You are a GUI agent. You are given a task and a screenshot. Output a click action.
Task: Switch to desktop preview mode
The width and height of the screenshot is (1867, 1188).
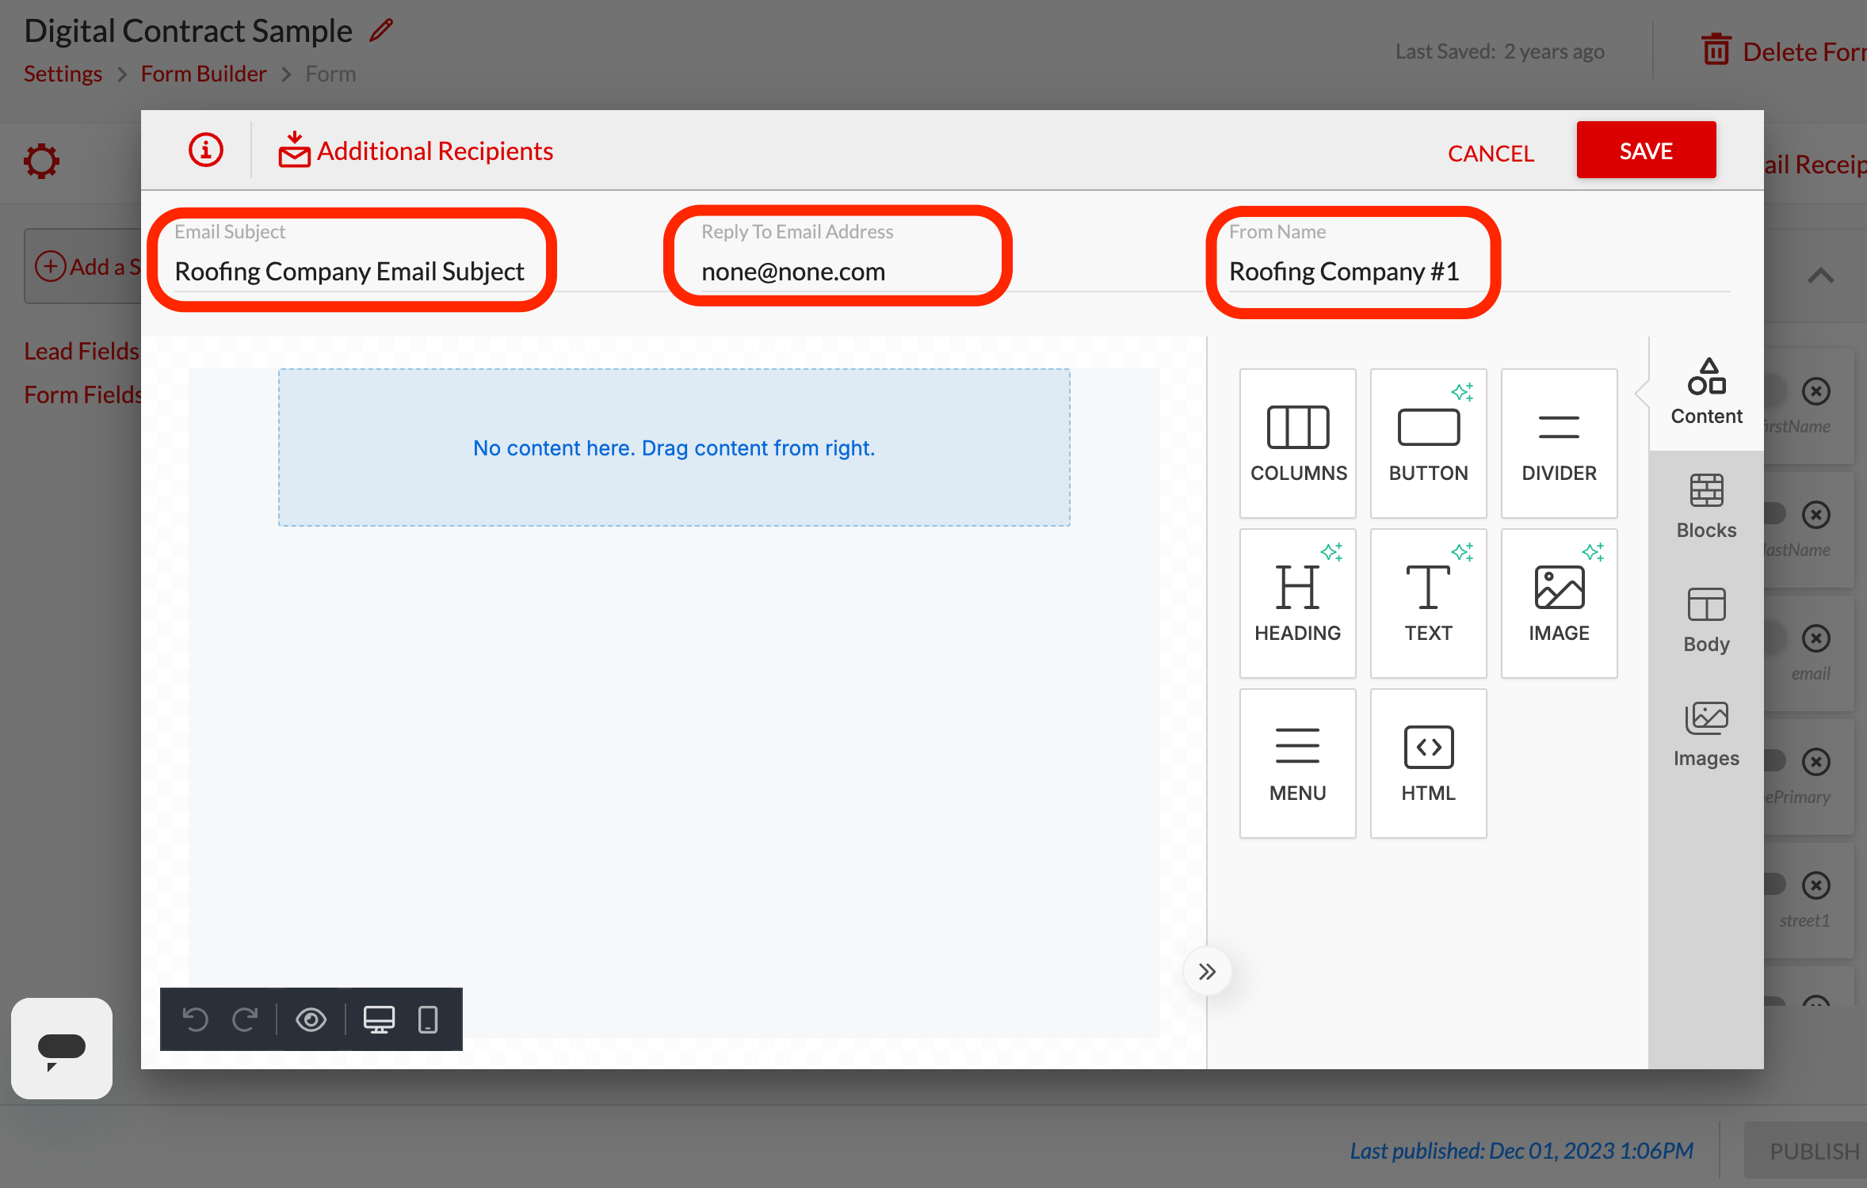point(379,1019)
